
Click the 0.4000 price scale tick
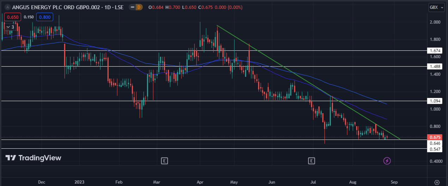coord(435,161)
